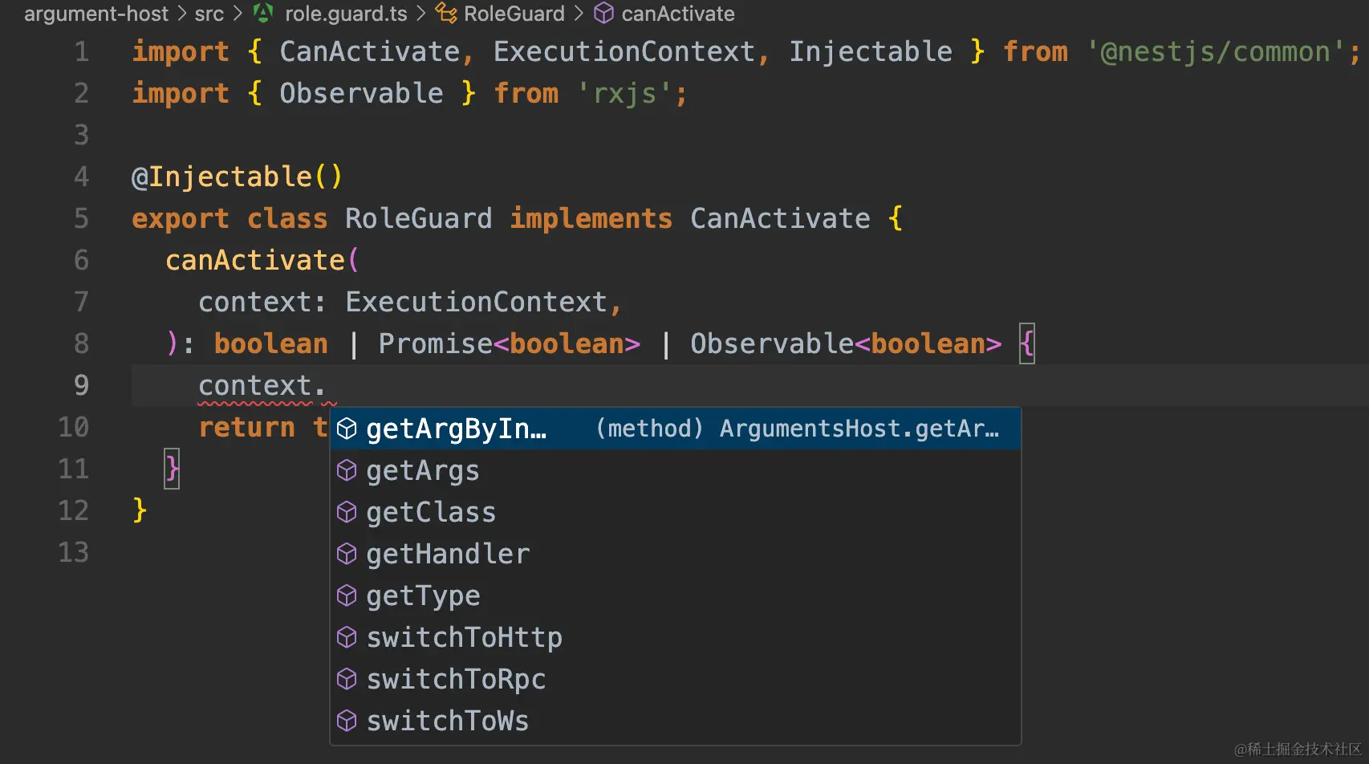
Task: Click the role.guard.ts file icon in breadcrumb
Action: (263, 13)
